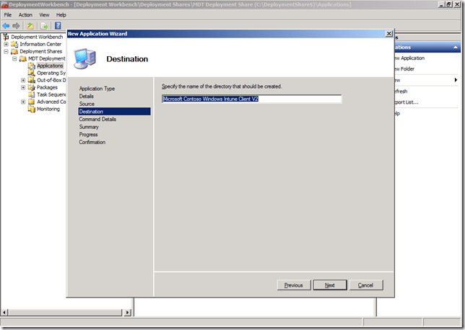Select the Application Type wizard step
Image resolution: width=465 pixels, height=330 pixels.
97,89
